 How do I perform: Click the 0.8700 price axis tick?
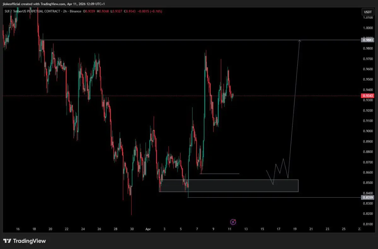(368, 162)
